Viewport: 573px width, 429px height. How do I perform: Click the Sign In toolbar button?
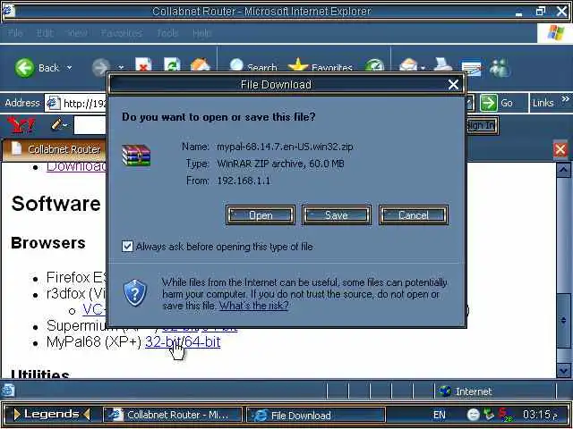click(482, 125)
